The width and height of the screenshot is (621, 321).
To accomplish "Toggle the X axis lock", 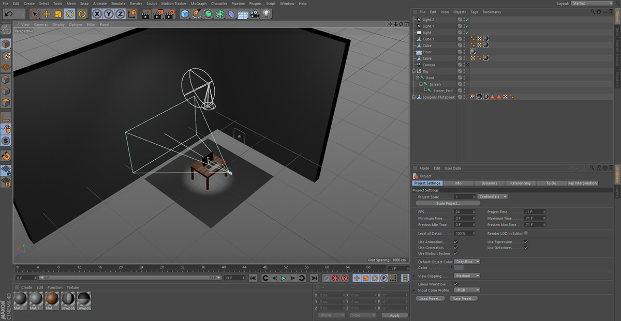I will pyautogui.click(x=97, y=14).
